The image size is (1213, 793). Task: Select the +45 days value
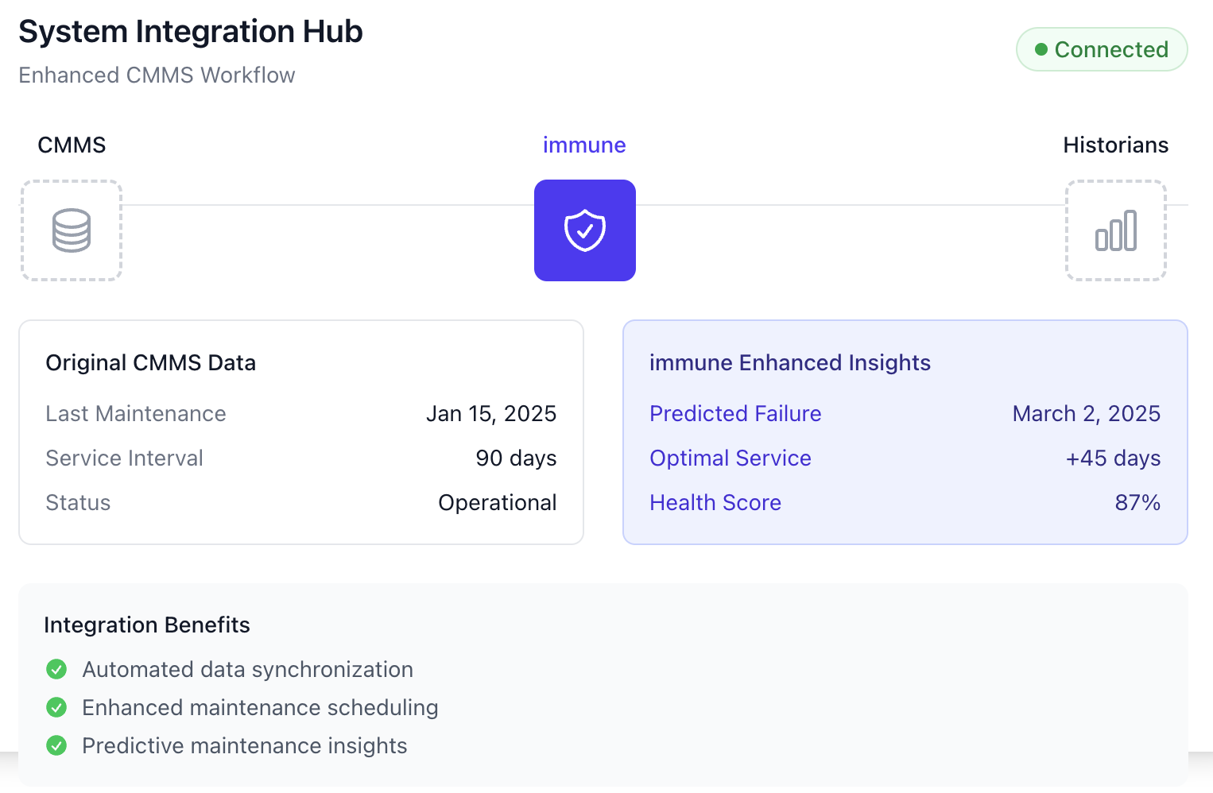pos(1113,458)
